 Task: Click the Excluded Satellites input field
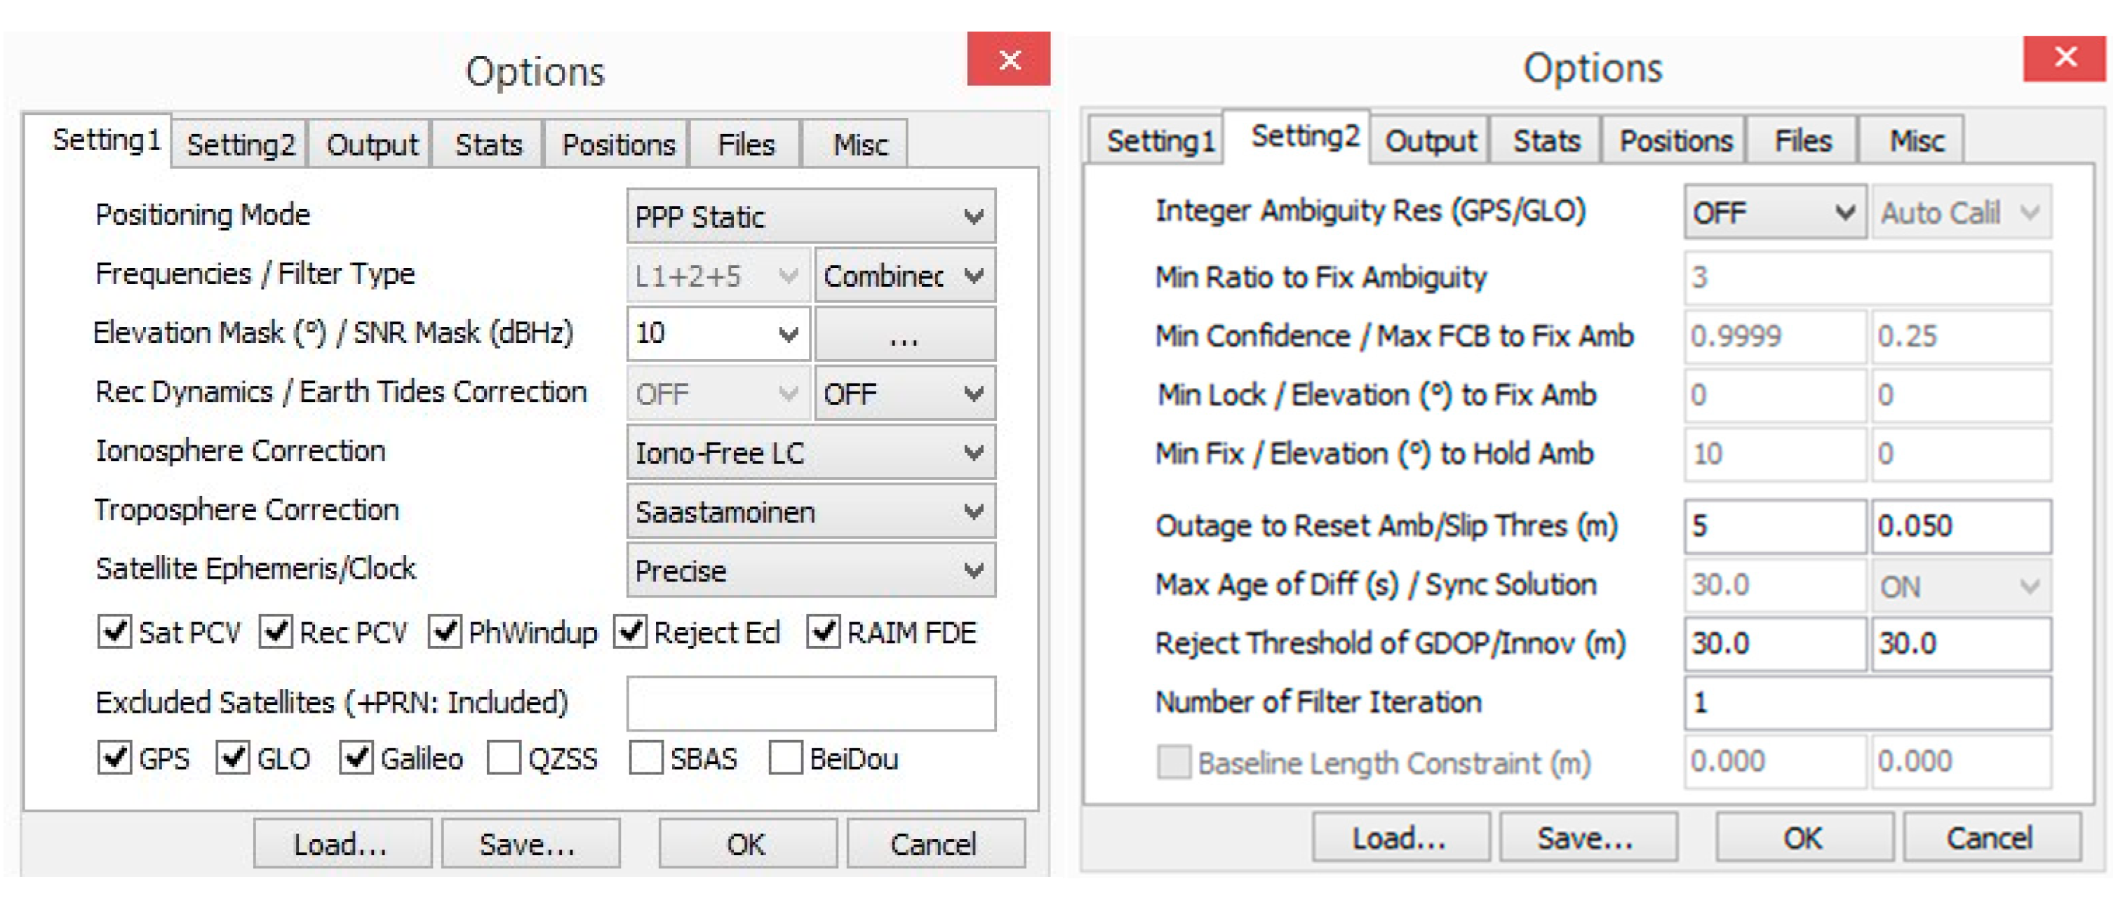click(810, 704)
